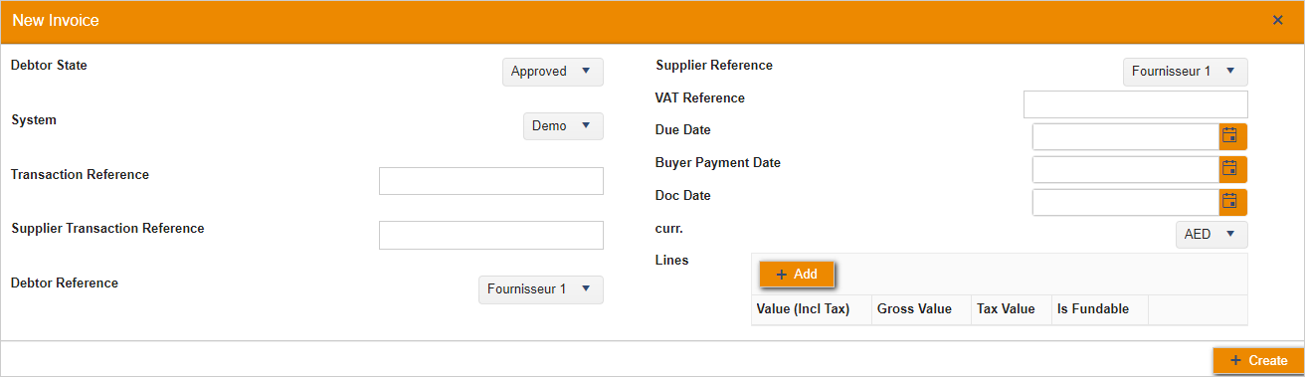Expand the Debtor Reference dropdown
Image resolution: width=1305 pixels, height=377 pixels.
[540, 289]
